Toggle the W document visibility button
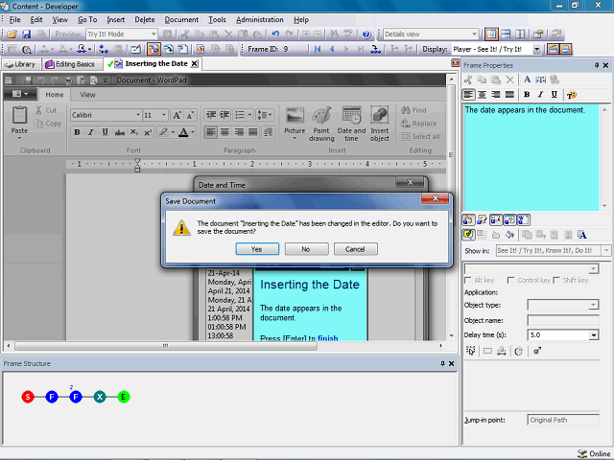 tap(524, 220)
